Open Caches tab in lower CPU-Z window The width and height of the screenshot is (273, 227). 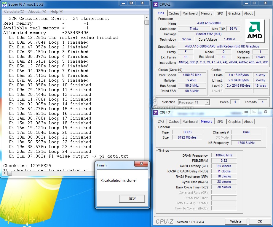[174, 122]
